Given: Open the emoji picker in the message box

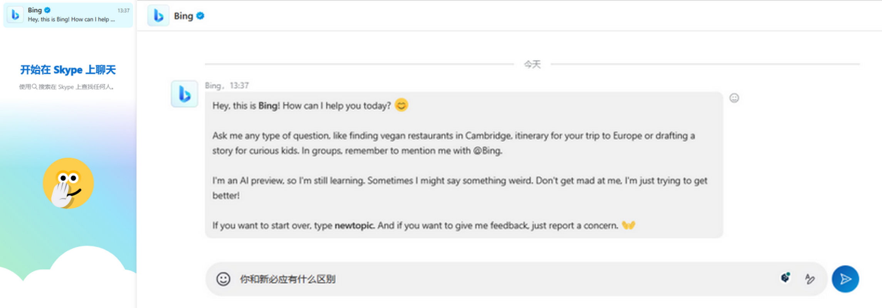Looking at the screenshot, I should point(223,279).
